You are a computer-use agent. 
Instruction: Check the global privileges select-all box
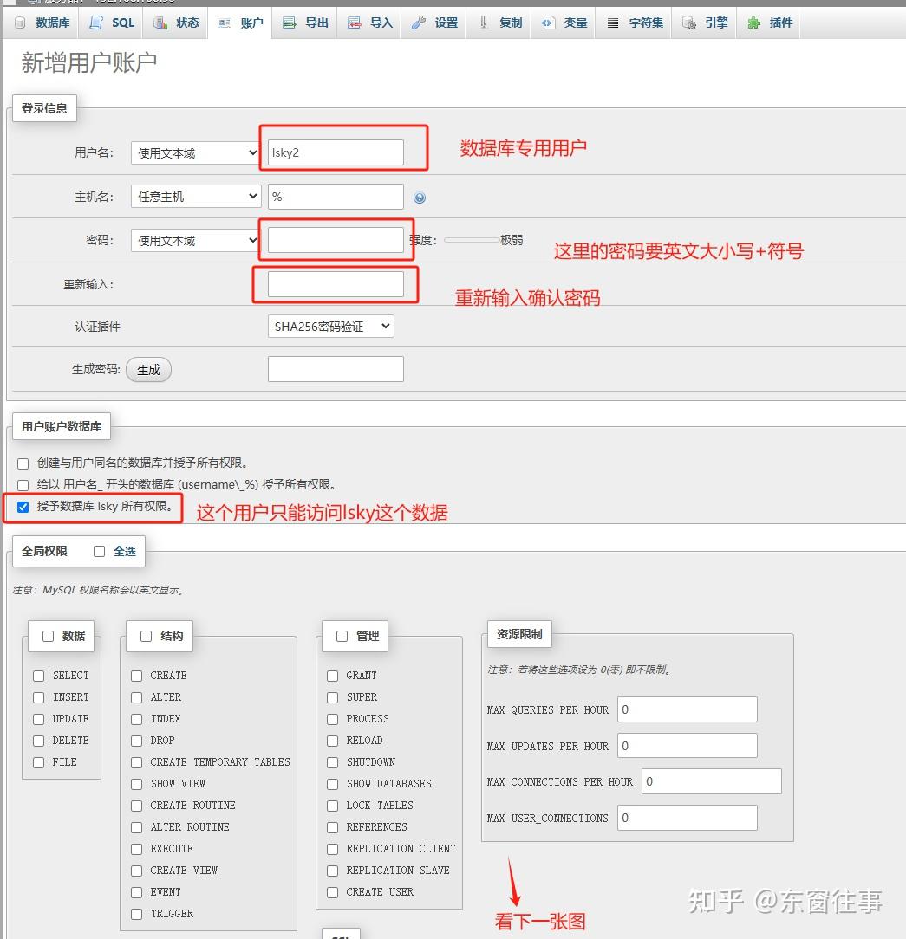coord(99,551)
